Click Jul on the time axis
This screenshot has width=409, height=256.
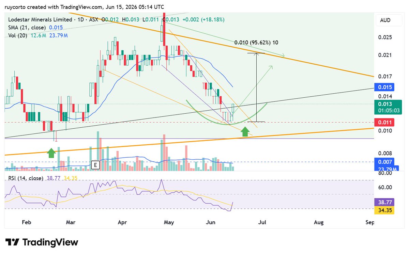pyautogui.click(x=262, y=223)
